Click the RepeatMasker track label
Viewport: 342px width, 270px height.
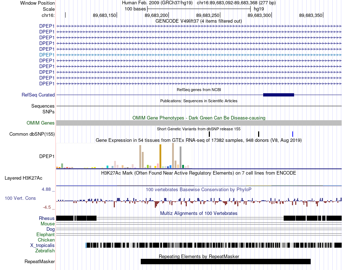click(40, 261)
